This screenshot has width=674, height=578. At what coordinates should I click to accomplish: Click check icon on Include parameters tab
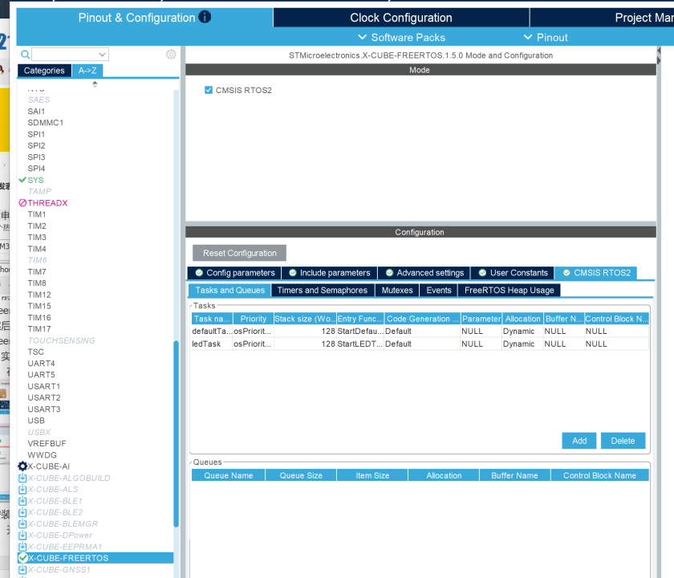(293, 273)
